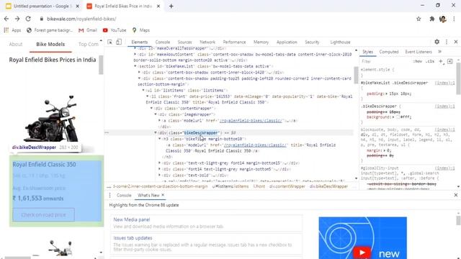Select the About page tab
This screenshot has width=461, height=259.
point(16,45)
